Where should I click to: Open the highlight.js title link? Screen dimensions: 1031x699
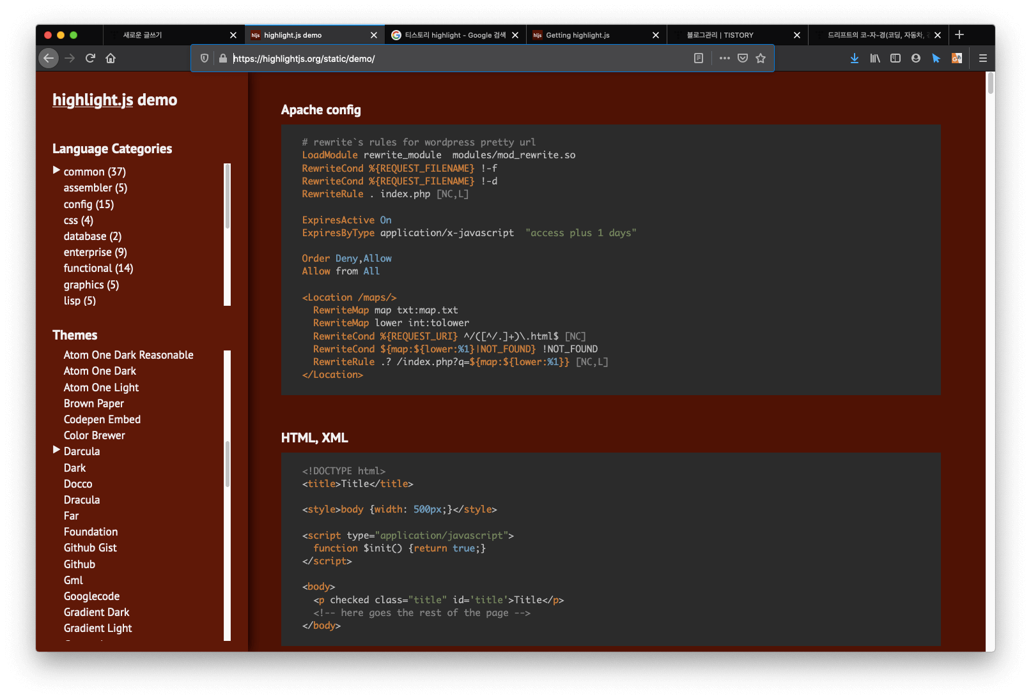pyautogui.click(x=93, y=100)
